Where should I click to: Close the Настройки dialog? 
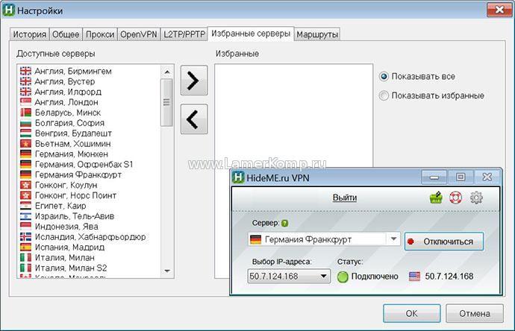point(499,10)
